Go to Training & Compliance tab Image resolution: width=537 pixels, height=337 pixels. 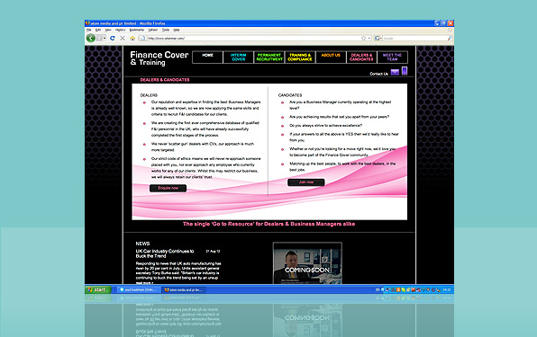point(300,57)
